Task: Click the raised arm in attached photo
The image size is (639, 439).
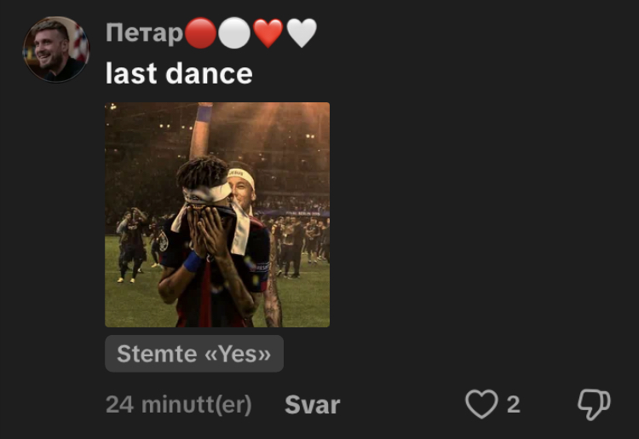Action: pos(201,130)
